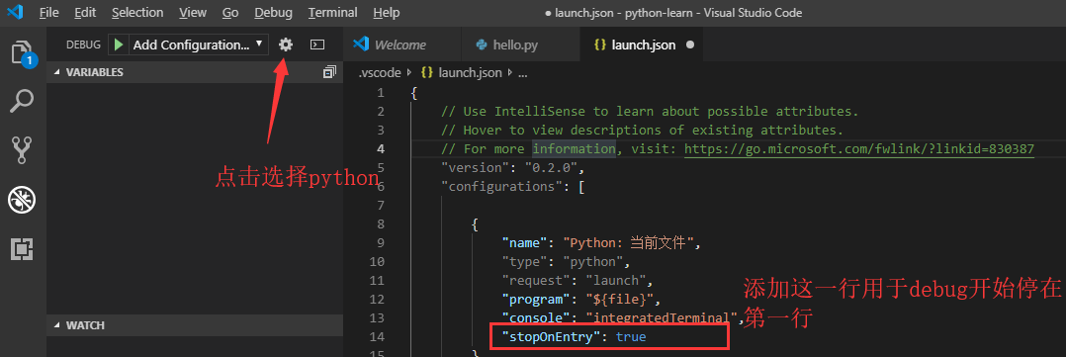Open the Selection menu
This screenshot has height=357, width=1066.
tap(137, 12)
